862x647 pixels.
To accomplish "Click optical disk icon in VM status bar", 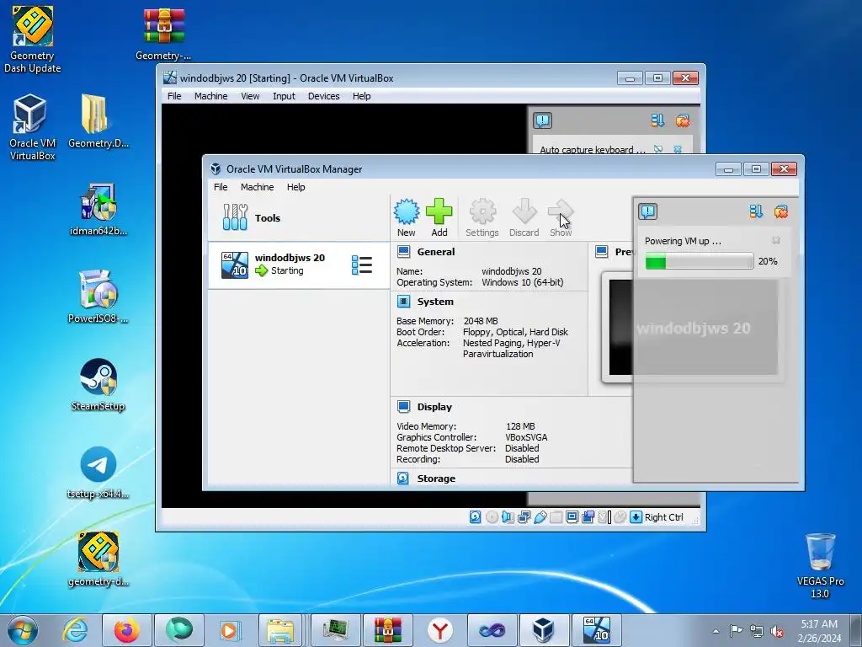I will point(492,517).
